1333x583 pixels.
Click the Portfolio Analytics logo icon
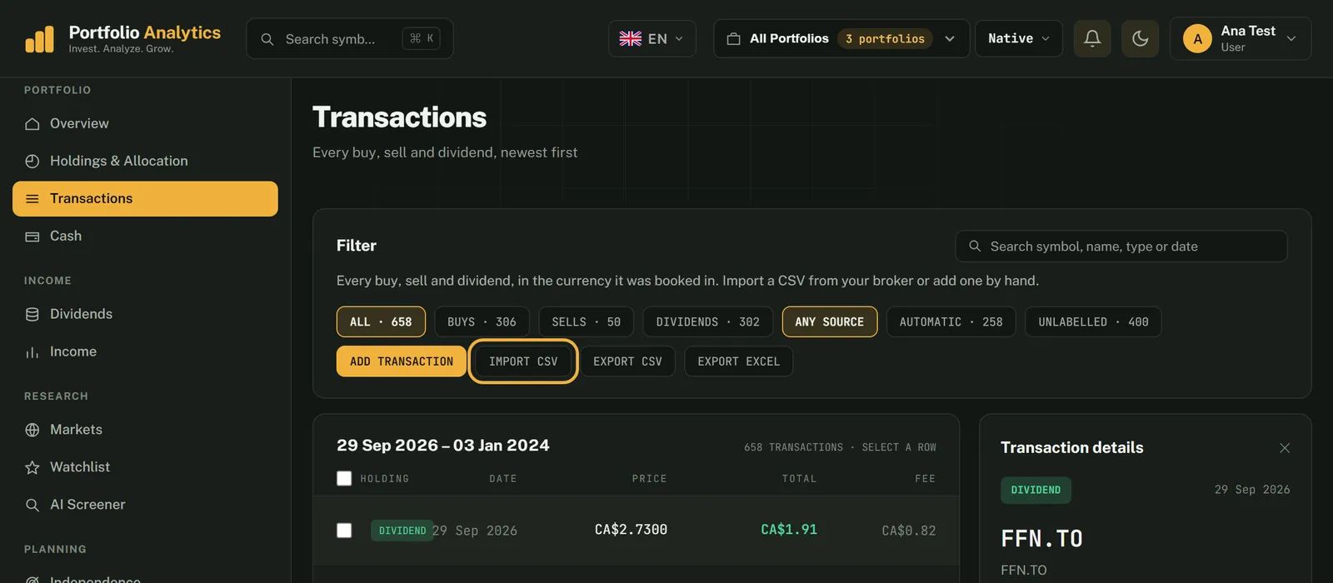(x=40, y=39)
